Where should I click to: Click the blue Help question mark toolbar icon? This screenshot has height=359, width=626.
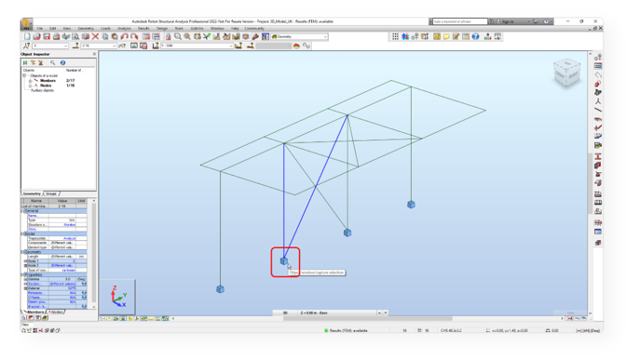point(475,36)
